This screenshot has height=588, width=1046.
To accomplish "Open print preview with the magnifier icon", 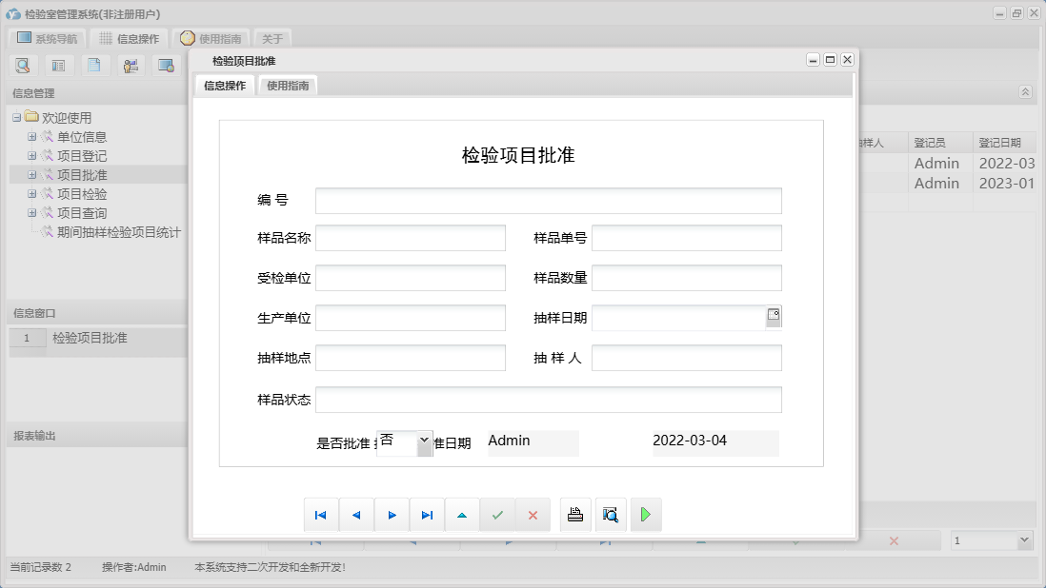I will coord(611,514).
